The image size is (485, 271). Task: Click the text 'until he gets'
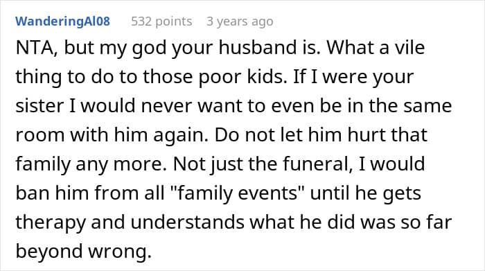[366, 193]
